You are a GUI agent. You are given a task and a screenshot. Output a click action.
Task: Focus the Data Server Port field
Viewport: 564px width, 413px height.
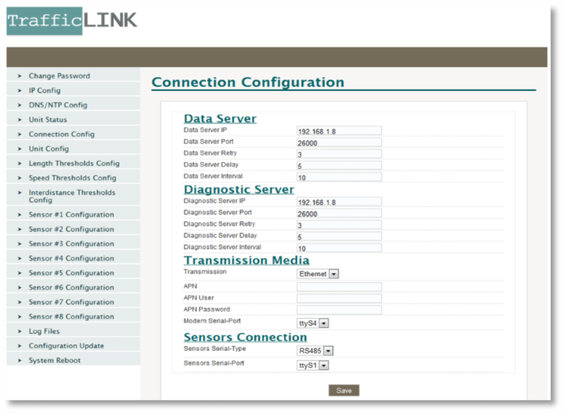pyautogui.click(x=339, y=143)
